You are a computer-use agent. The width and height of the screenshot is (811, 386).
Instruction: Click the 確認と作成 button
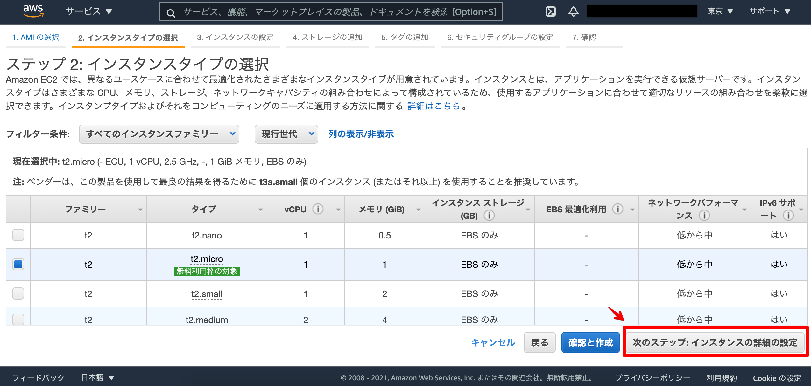click(591, 342)
